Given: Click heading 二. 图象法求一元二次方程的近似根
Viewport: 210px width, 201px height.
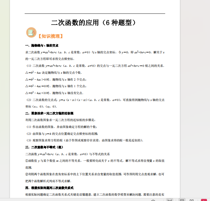Looking at the screenshot, I should point(49,113).
